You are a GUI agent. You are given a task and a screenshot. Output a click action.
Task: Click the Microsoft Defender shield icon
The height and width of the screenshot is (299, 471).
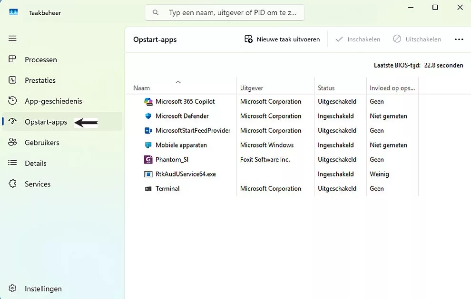click(148, 116)
